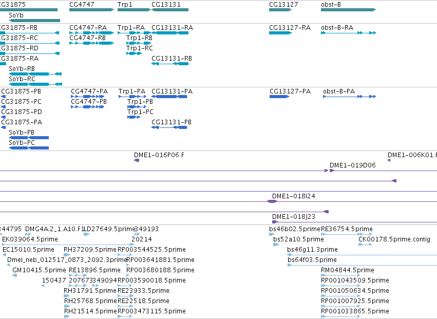437x319 pixels.
Task: Select EST EC15010.5prime
Action: point(4,255)
